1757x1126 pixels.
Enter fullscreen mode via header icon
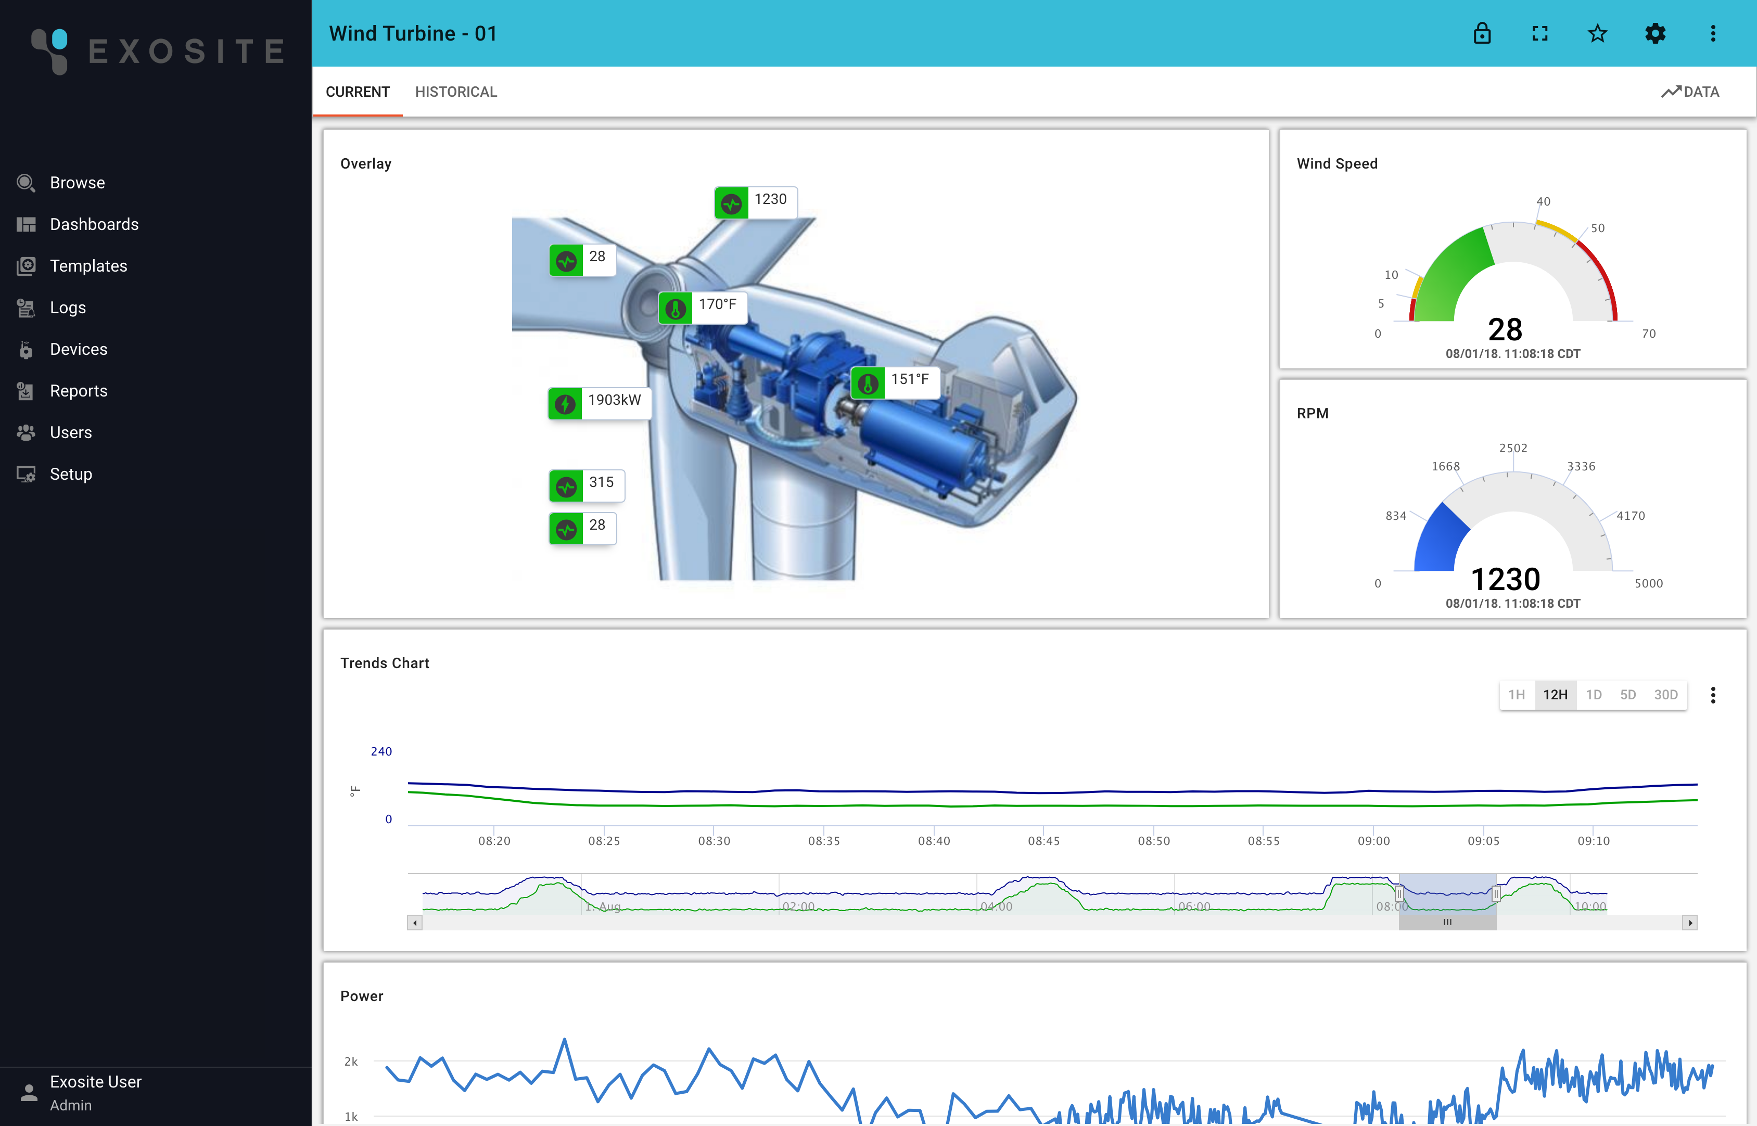pos(1540,34)
